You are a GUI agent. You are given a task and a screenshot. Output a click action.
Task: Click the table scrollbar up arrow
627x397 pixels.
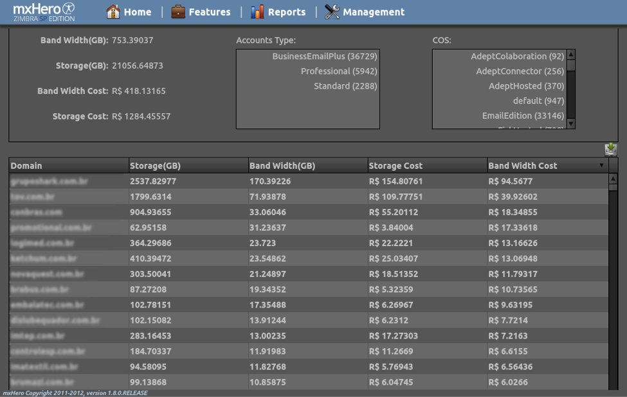pos(613,179)
